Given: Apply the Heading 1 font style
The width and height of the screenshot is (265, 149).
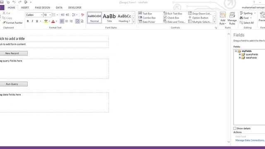Looking at the screenshot, I should pyautogui.click(x=124, y=18).
